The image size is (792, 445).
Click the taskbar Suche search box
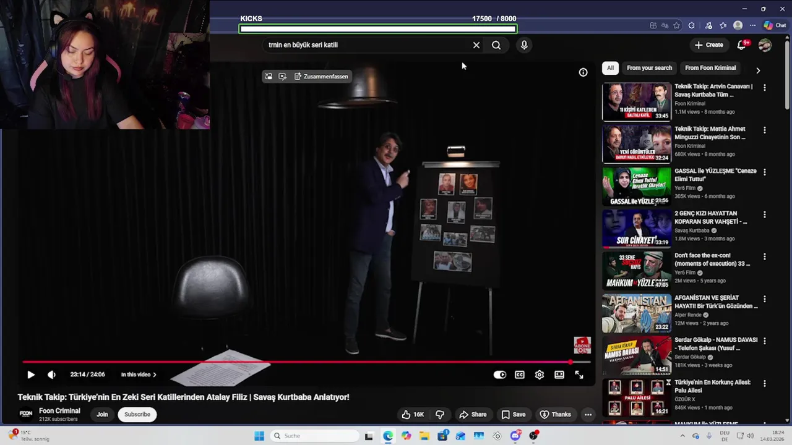tap(314, 436)
